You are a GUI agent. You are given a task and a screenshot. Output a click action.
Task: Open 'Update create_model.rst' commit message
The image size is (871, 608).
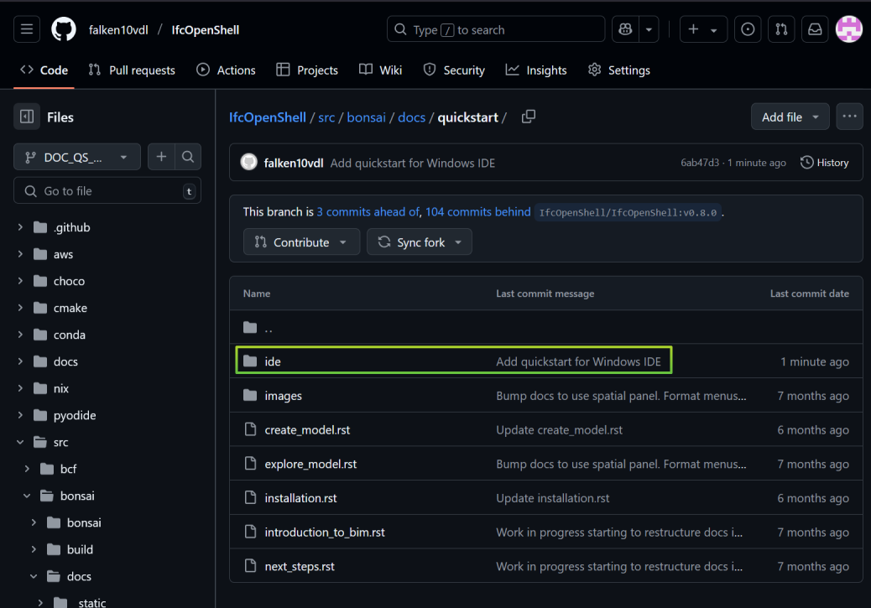pos(559,429)
